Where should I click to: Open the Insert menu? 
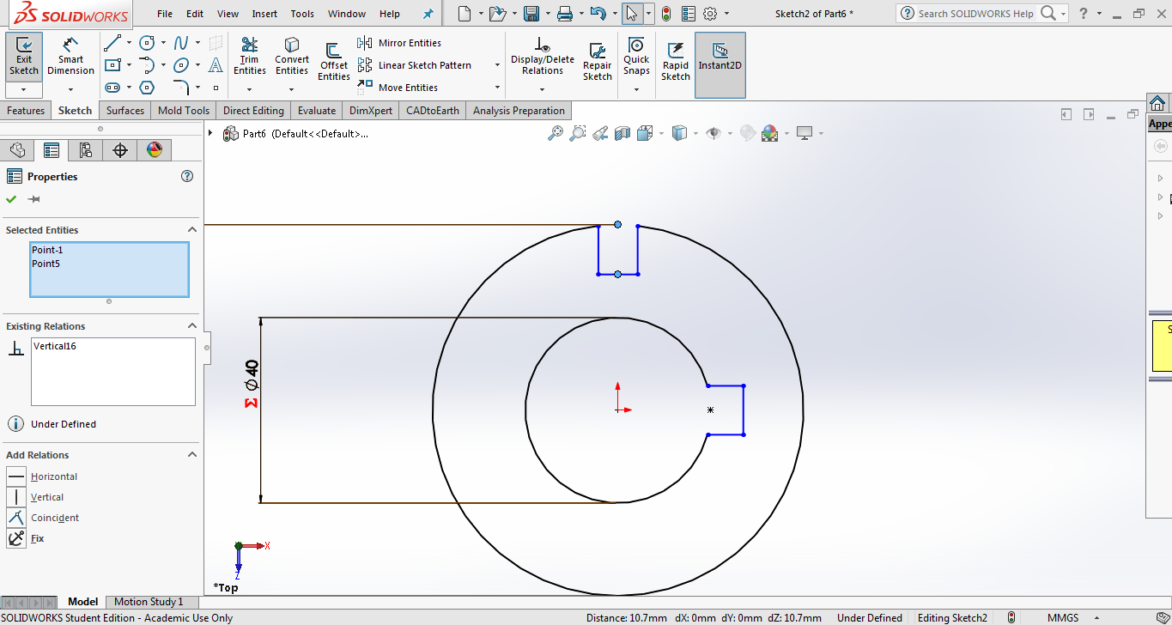point(264,14)
